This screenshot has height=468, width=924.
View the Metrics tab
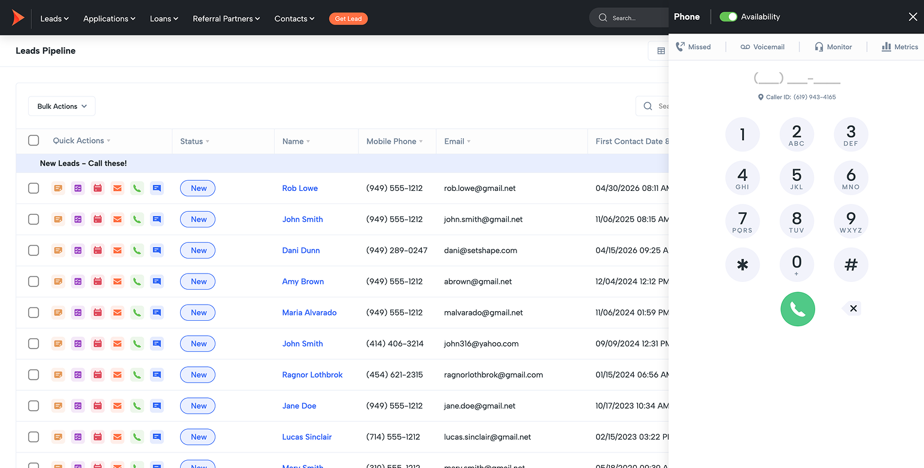pyautogui.click(x=899, y=47)
